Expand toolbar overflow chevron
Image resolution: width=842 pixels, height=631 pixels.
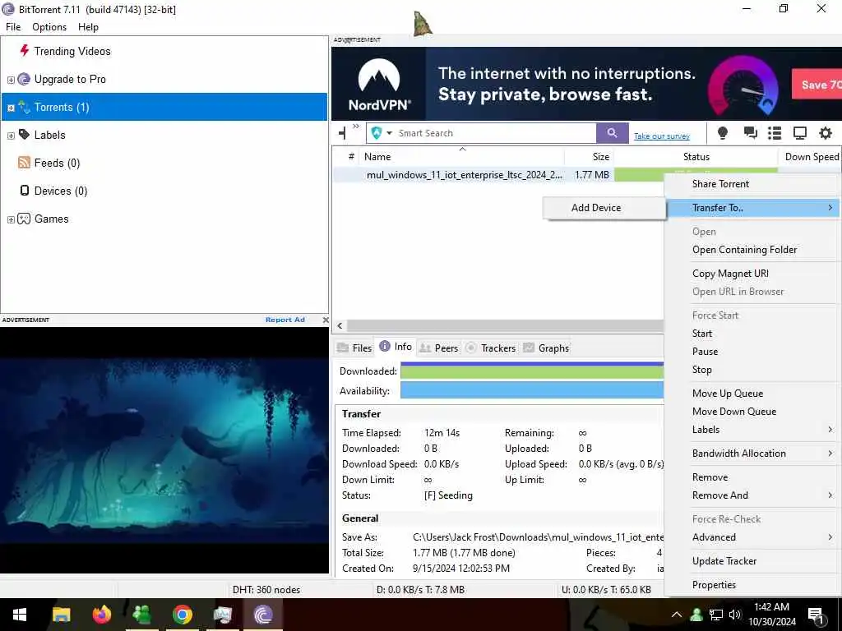[356, 127]
